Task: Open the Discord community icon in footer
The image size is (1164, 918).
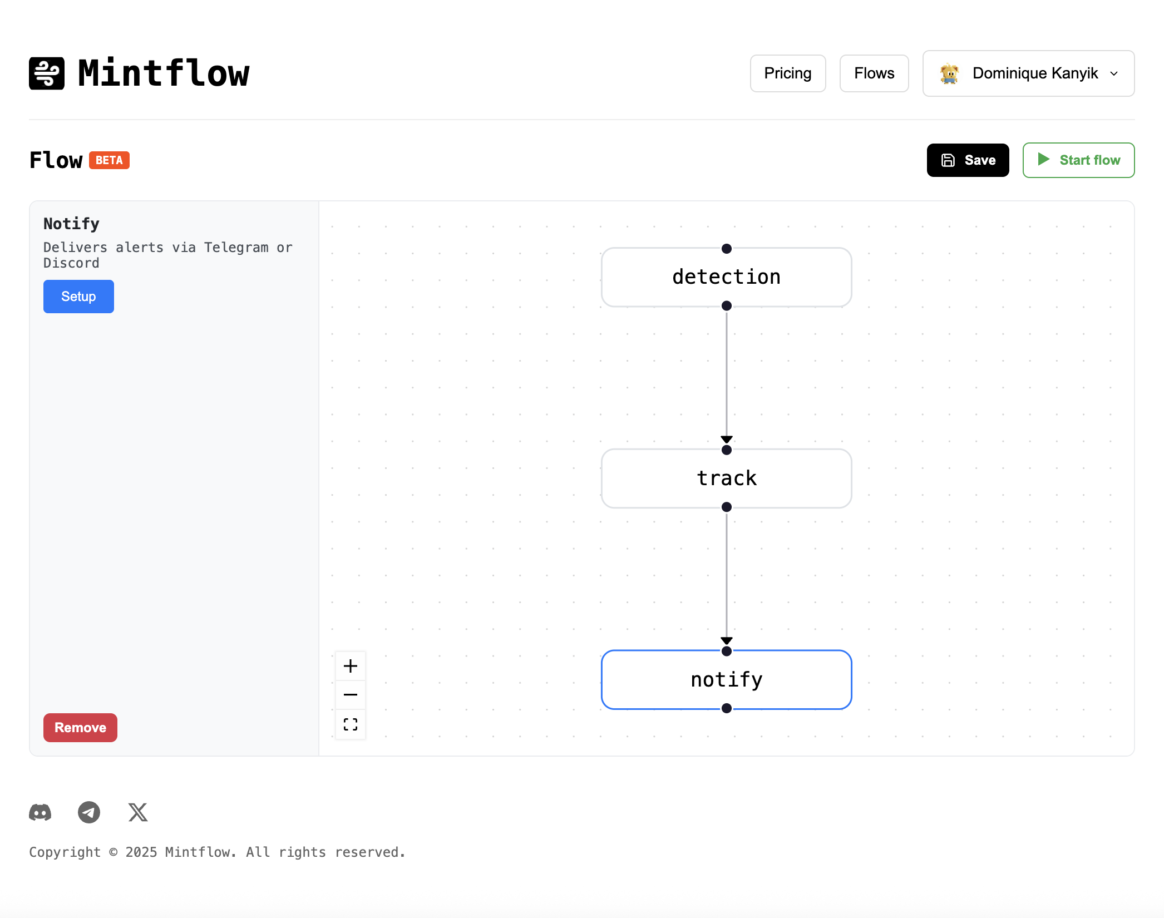Action: [x=40, y=813]
